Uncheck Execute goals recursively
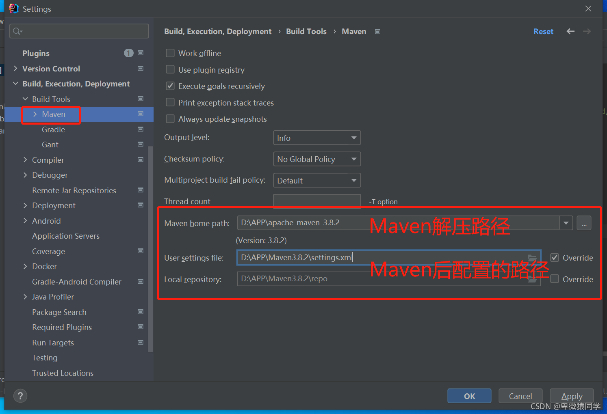The height and width of the screenshot is (414, 607). click(170, 86)
